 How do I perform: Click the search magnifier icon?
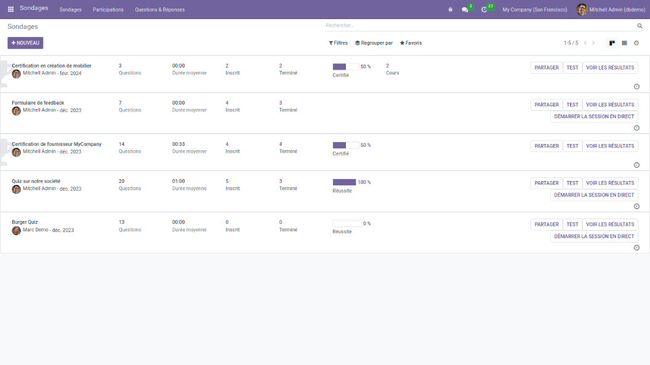(640, 26)
